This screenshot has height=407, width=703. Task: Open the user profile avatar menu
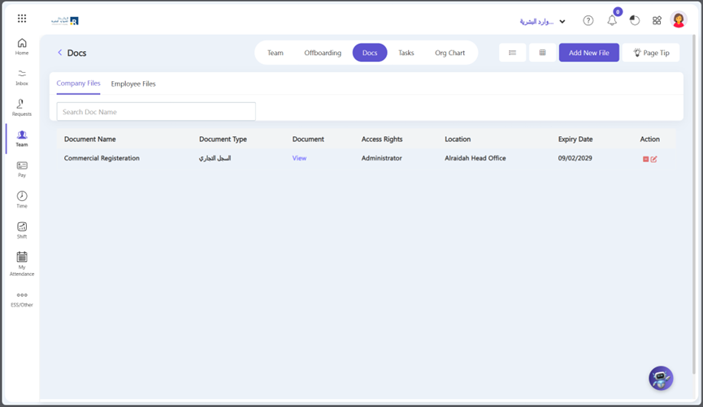point(679,20)
